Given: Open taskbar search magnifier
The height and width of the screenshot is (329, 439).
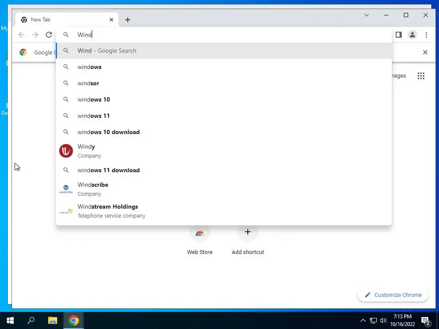Looking at the screenshot, I should pyautogui.click(x=31, y=320).
